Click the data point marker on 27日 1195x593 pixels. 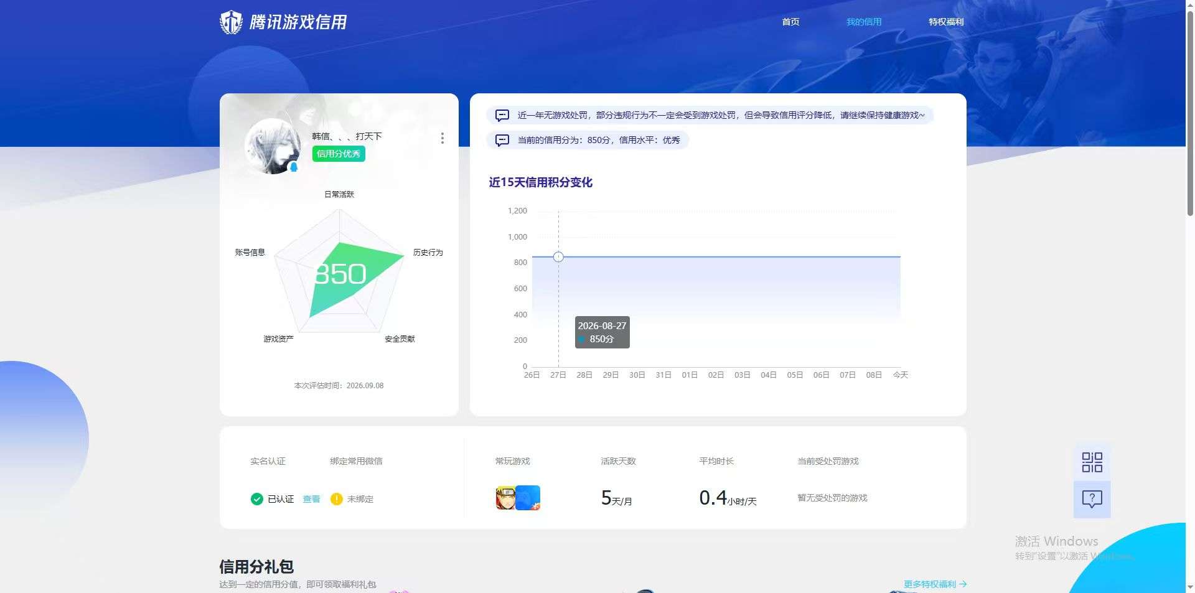[558, 257]
